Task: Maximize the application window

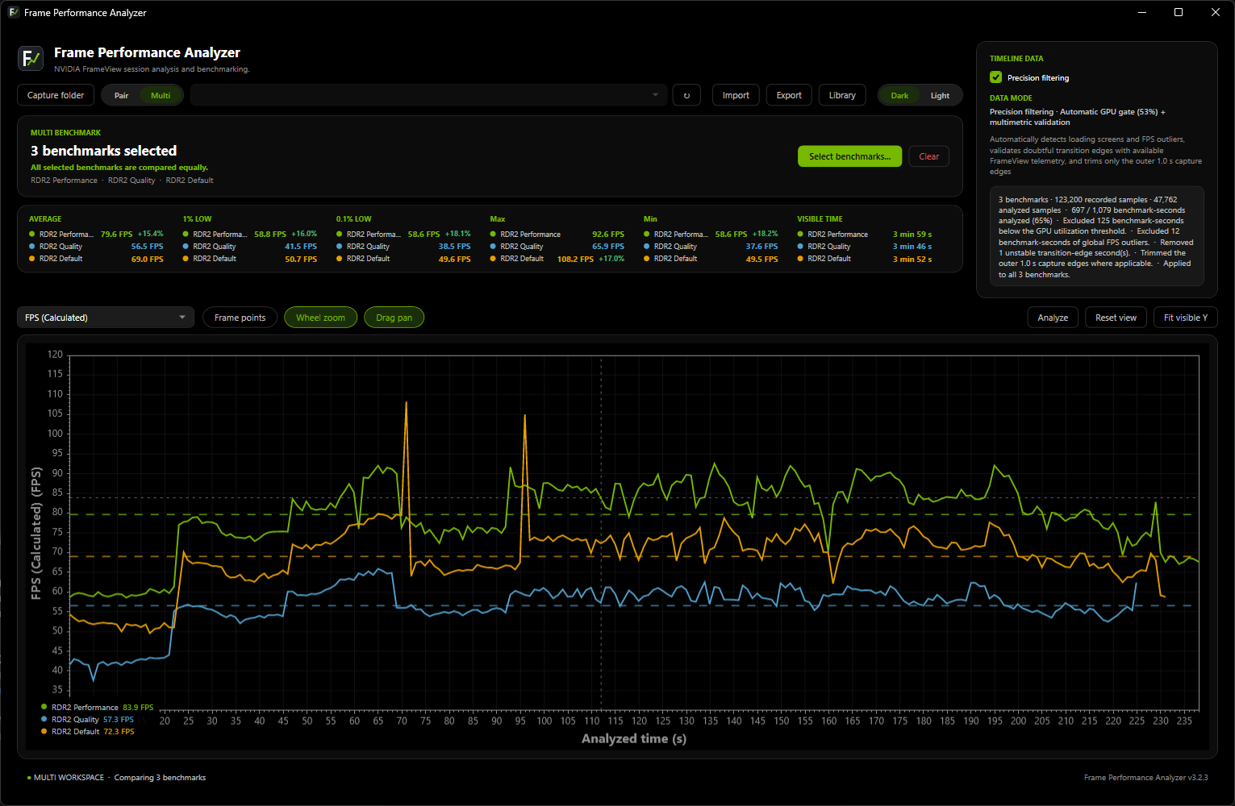Action: click(x=1179, y=12)
